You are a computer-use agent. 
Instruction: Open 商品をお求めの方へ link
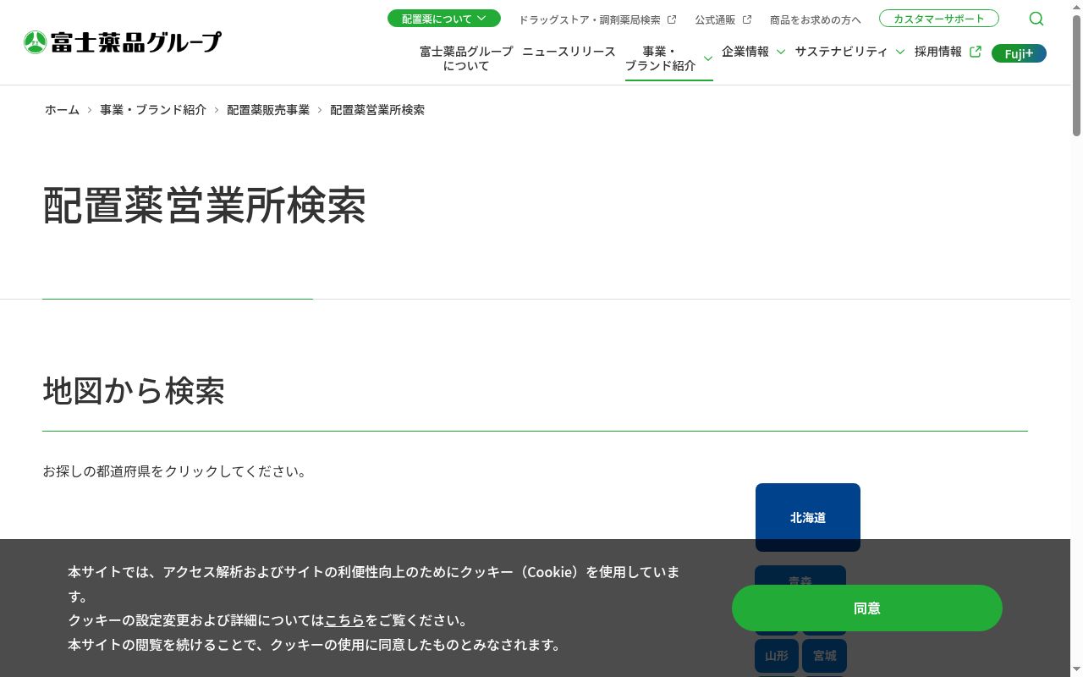coord(816,19)
